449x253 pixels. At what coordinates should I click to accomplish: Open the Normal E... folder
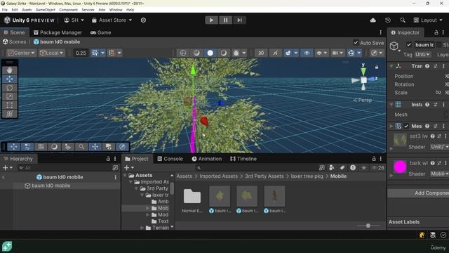coord(192,200)
